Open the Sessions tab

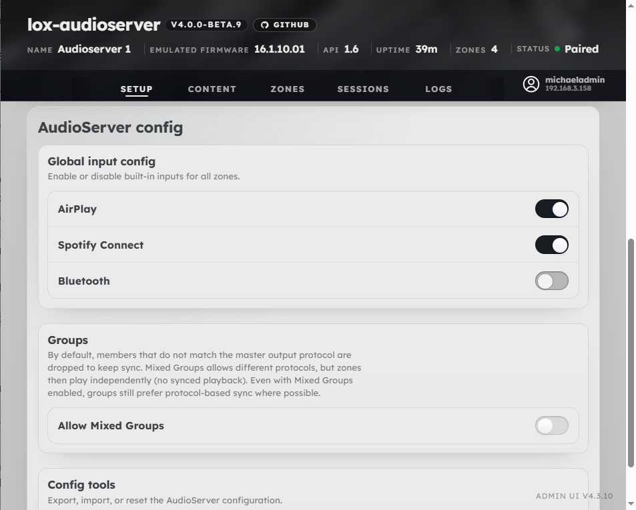(x=362, y=89)
